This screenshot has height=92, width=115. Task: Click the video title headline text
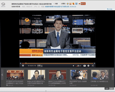[31, 4]
